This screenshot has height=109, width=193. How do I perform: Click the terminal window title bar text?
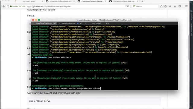(104, 20)
